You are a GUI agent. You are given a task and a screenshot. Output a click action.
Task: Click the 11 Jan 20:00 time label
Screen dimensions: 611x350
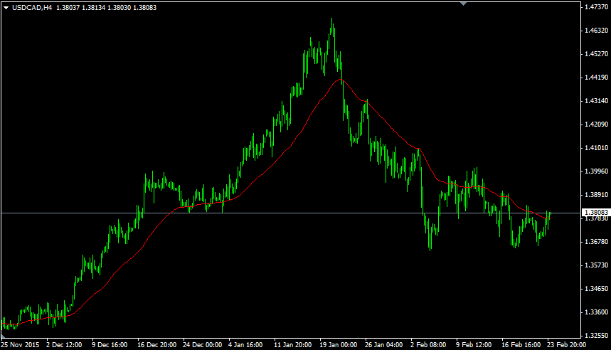coord(292,345)
